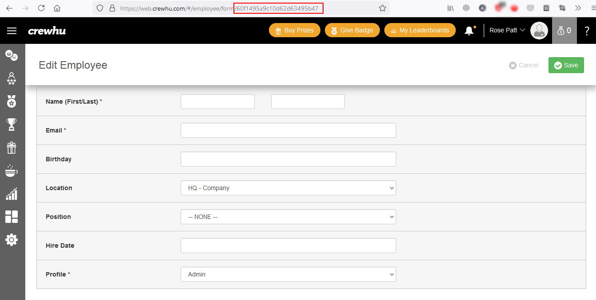
Task: Click the Give Badge button
Action: [x=352, y=31]
